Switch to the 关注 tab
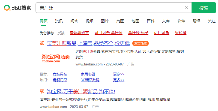The width and height of the screenshot is (218, 111). [212, 21]
